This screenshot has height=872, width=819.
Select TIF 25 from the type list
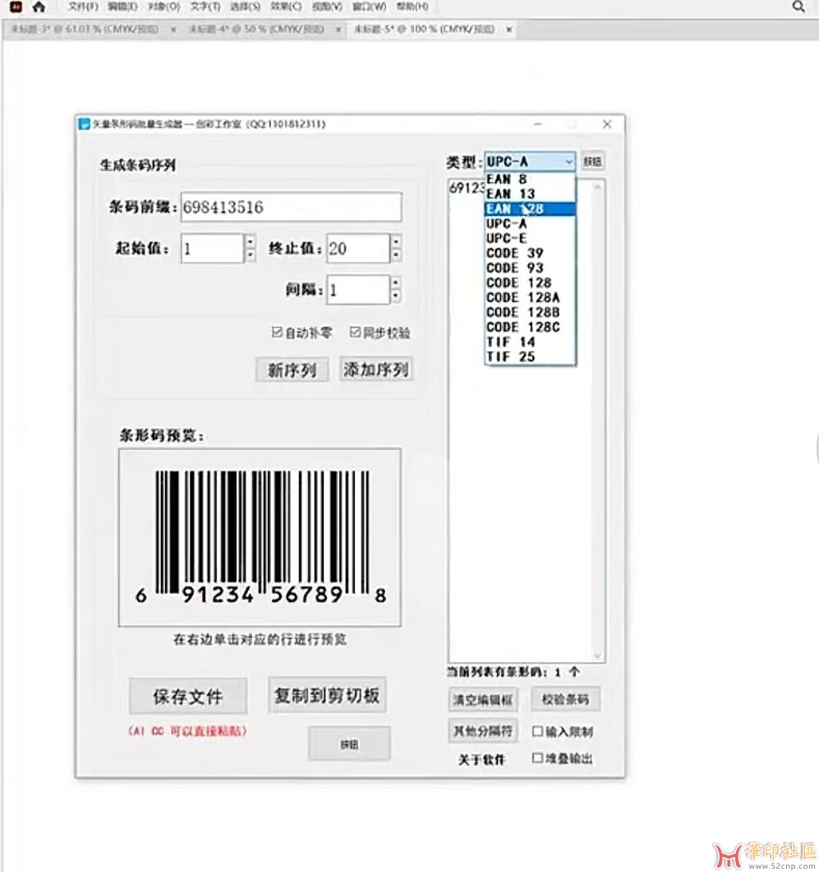[530, 356]
